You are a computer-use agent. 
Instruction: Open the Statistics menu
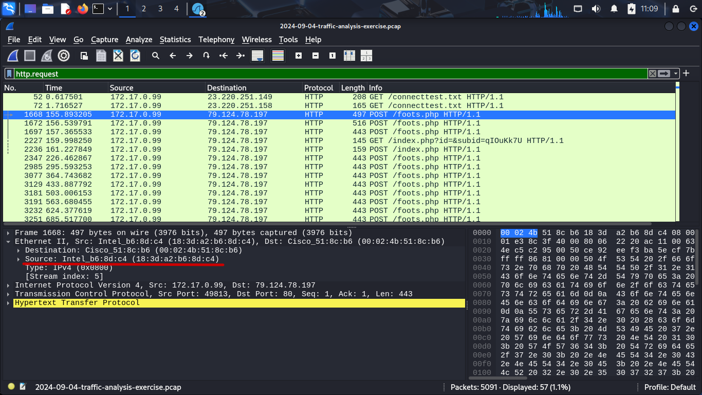pos(175,40)
